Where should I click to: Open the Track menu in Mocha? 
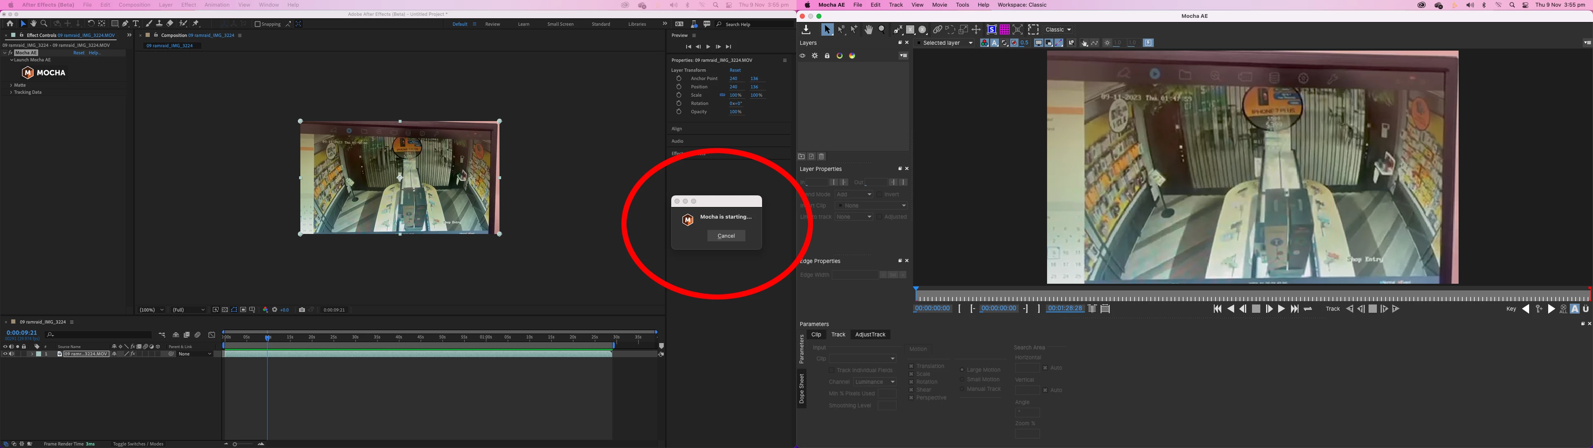pyautogui.click(x=896, y=5)
